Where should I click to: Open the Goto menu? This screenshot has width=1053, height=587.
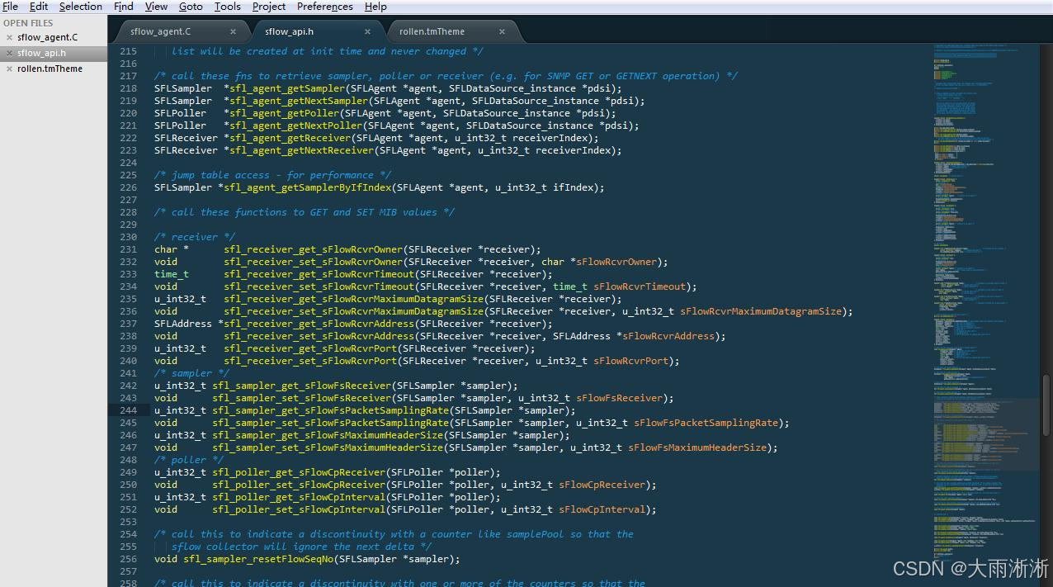[191, 6]
